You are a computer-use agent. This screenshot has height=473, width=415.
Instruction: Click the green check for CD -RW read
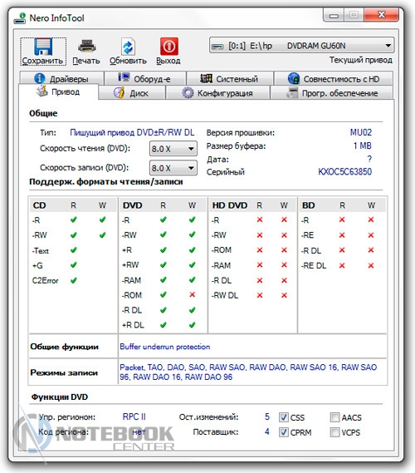click(74, 234)
